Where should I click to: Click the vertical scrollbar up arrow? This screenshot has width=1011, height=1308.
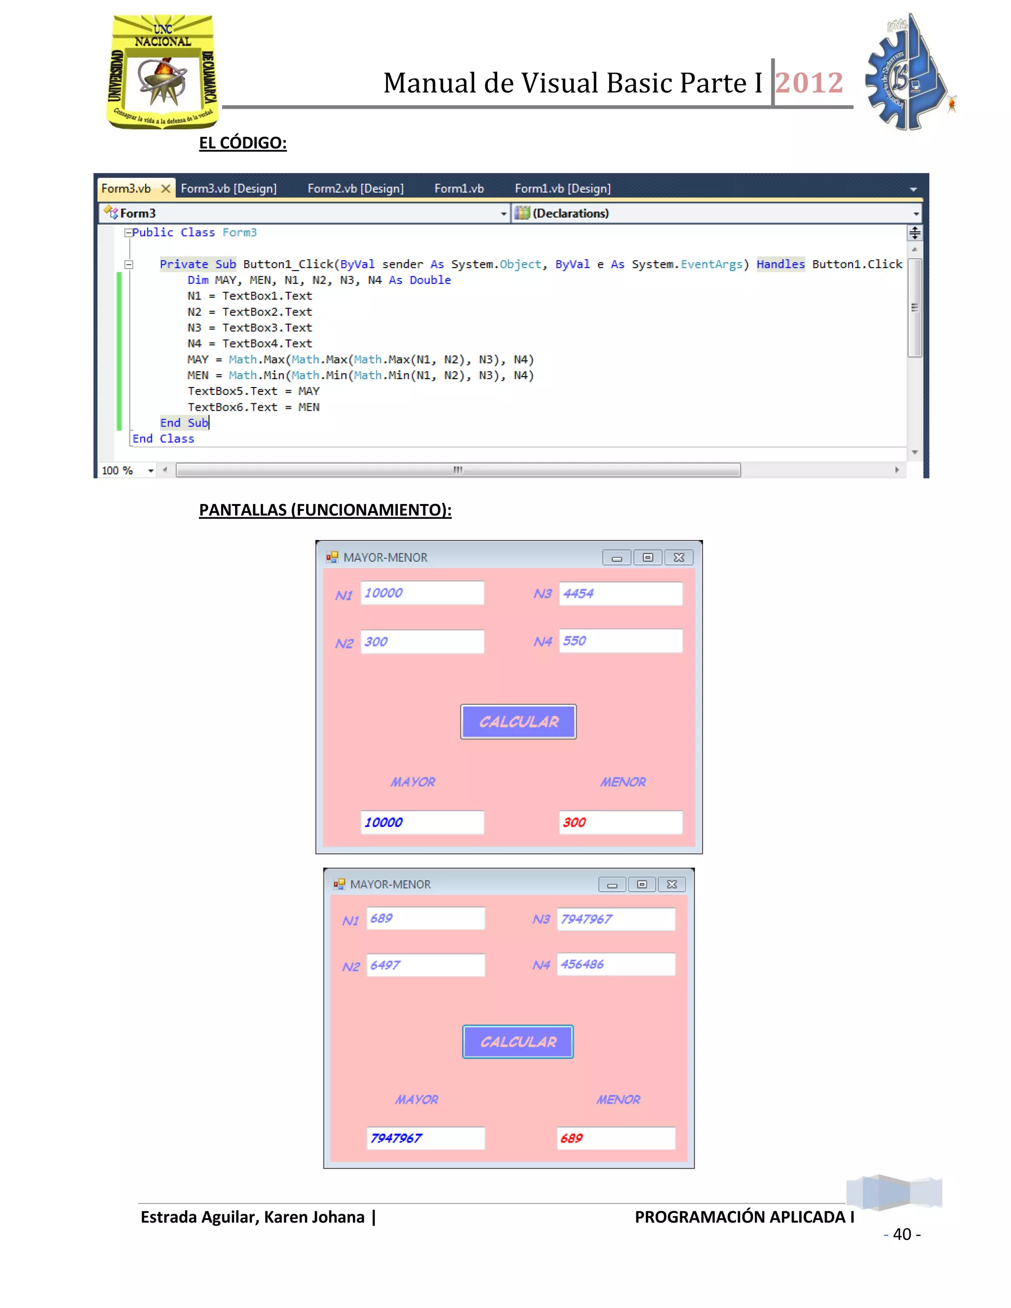pos(915,249)
